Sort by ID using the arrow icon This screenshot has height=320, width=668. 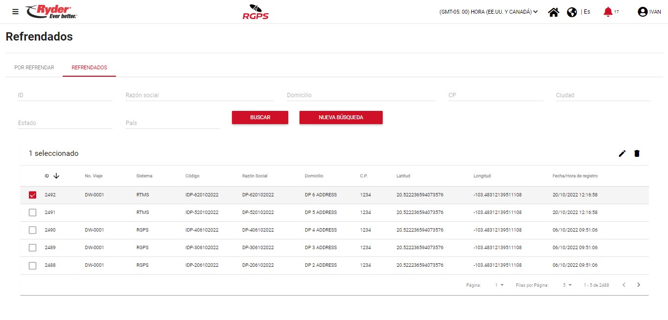(56, 176)
